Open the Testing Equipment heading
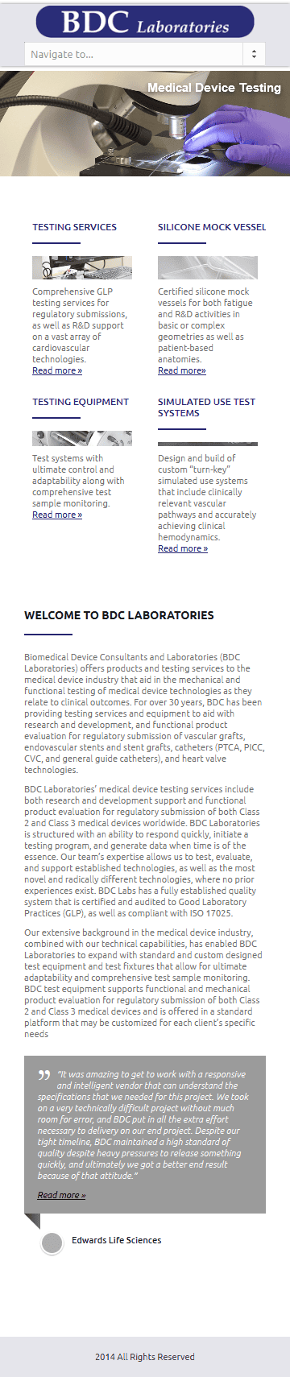Image resolution: width=290 pixels, height=1377 pixels. pyautogui.click(x=81, y=402)
